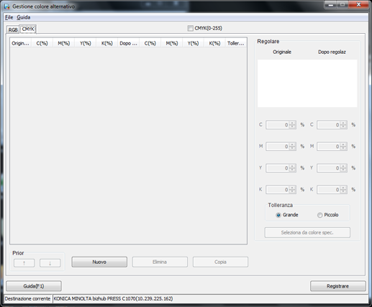Image resolution: width=372 pixels, height=307 pixels.
Task: Click the Guida(F1) button
Action: [34, 286]
